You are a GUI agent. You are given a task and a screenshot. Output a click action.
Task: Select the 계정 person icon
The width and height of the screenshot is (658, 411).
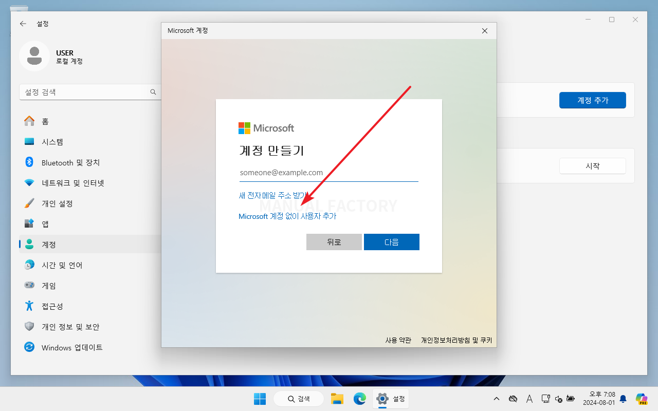click(29, 245)
